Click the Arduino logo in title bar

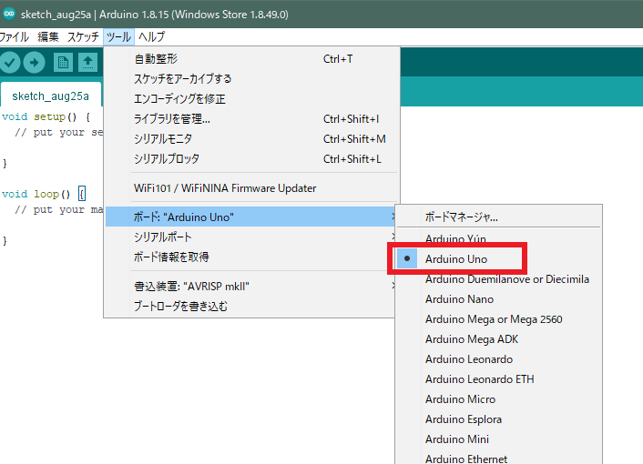coord(9,14)
